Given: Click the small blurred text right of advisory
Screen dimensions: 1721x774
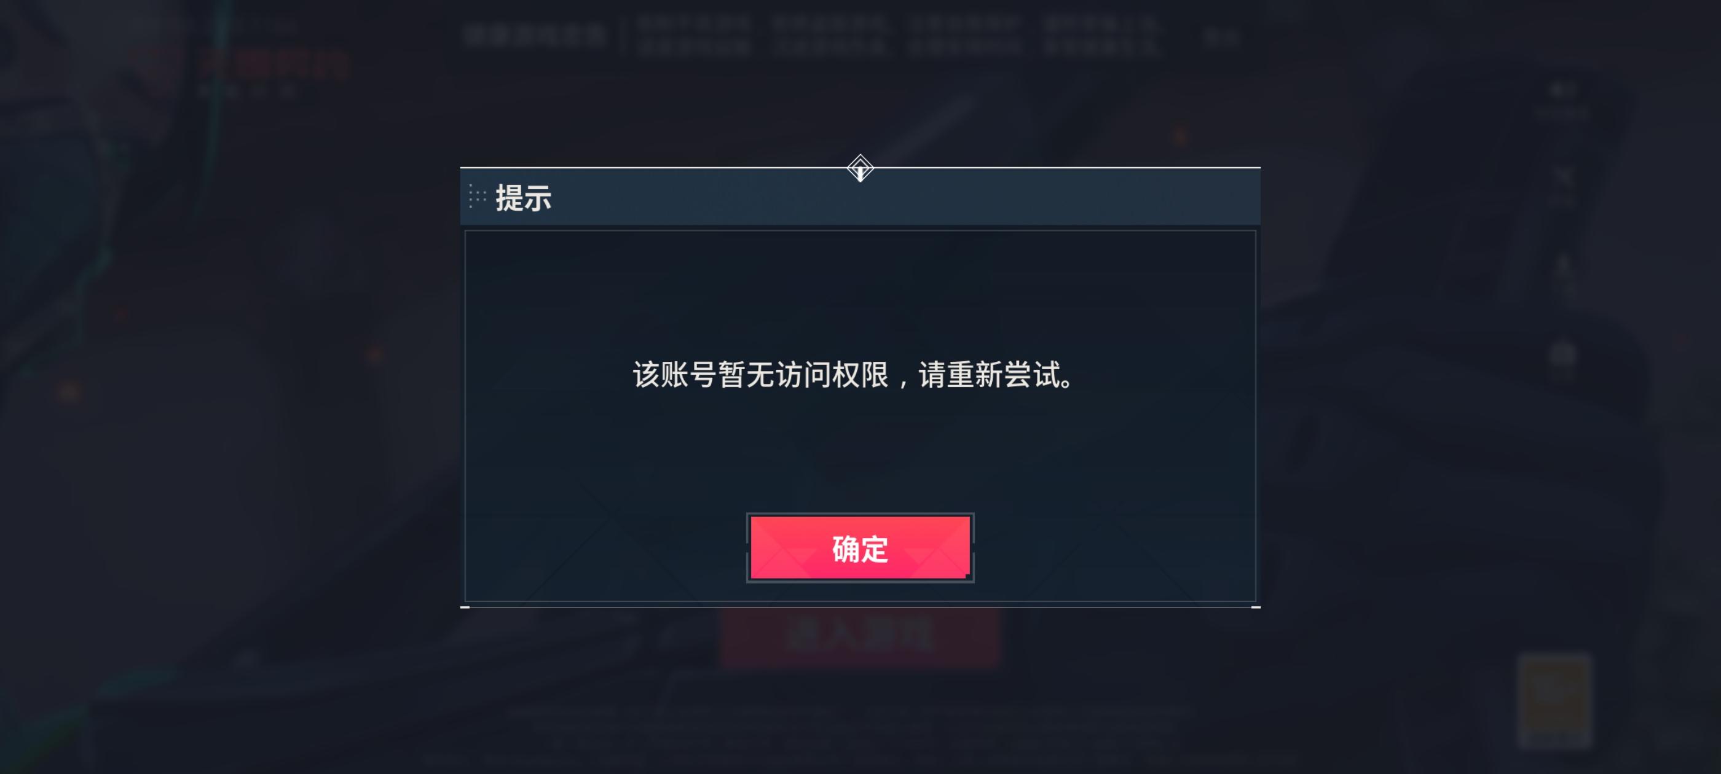Looking at the screenshot, I should point(1221,37).
